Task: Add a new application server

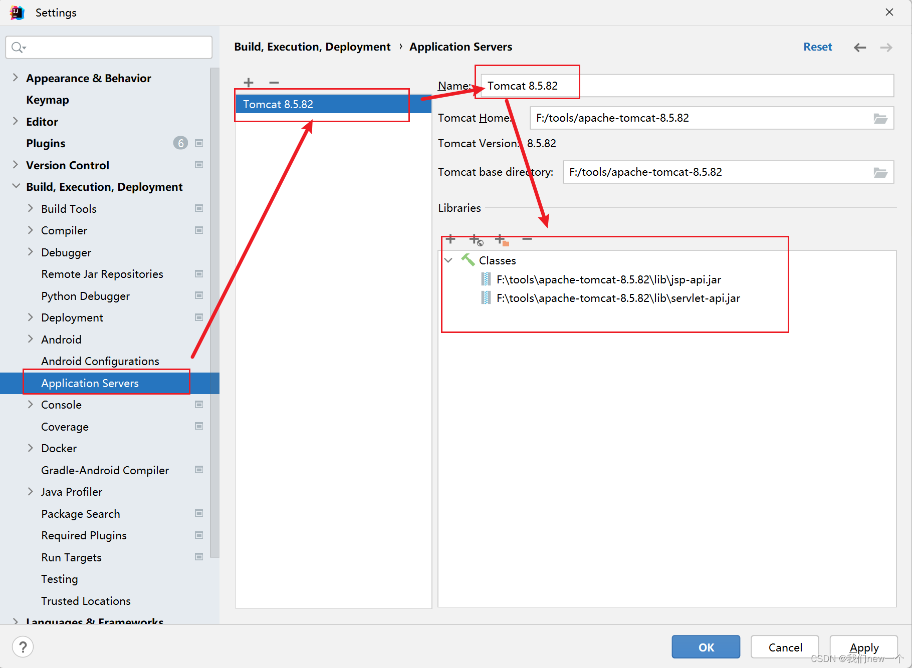Action: pos(249,83)
